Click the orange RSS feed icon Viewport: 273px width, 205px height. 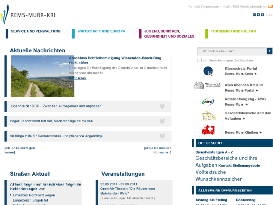point(271,6)
